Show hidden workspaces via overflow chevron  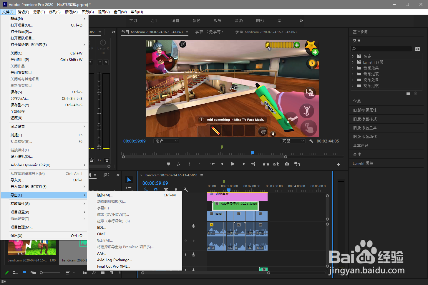(x=301, y=21)
